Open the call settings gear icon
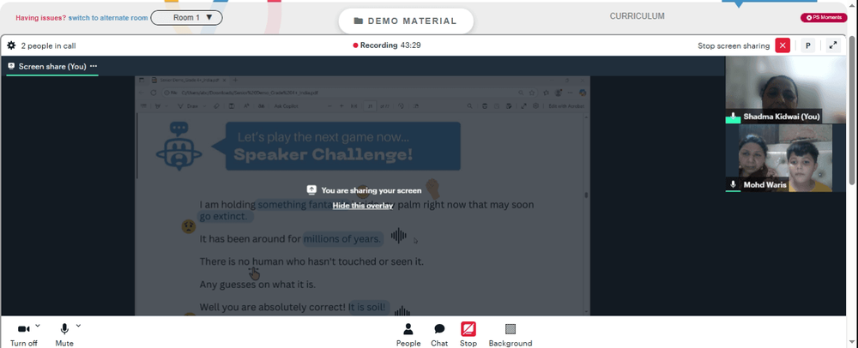The width and height of the screenshot is (858, 348). click(x=11, y=46)
